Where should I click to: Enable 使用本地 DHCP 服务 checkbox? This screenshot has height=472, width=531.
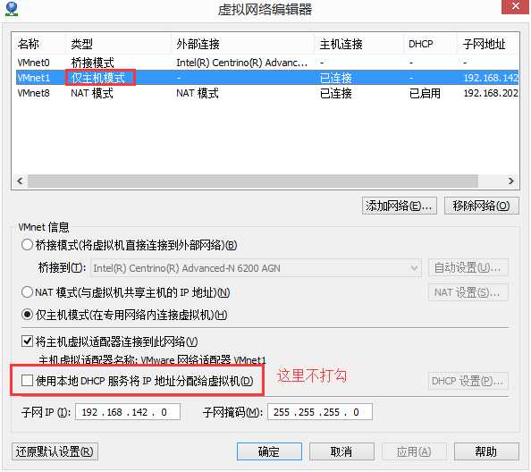(27, 380)
